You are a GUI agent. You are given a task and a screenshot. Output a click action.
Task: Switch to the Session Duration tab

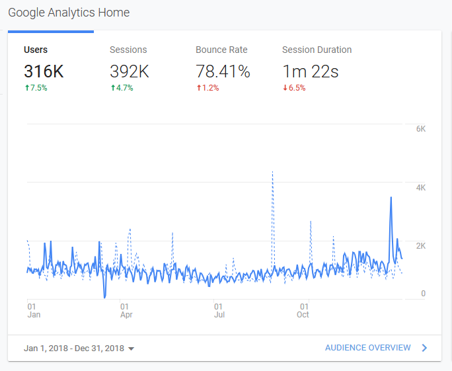pyautogui.click(x=317, y=50)
